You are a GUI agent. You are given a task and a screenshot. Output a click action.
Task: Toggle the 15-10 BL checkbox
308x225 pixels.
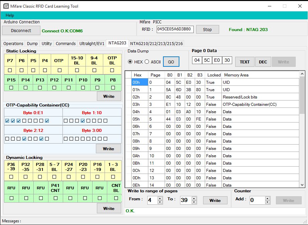point(77,70)
